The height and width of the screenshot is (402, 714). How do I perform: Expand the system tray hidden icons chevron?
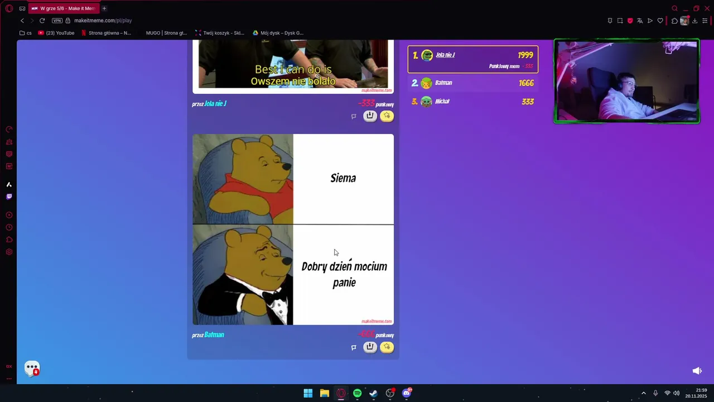[x=644, y=393]
